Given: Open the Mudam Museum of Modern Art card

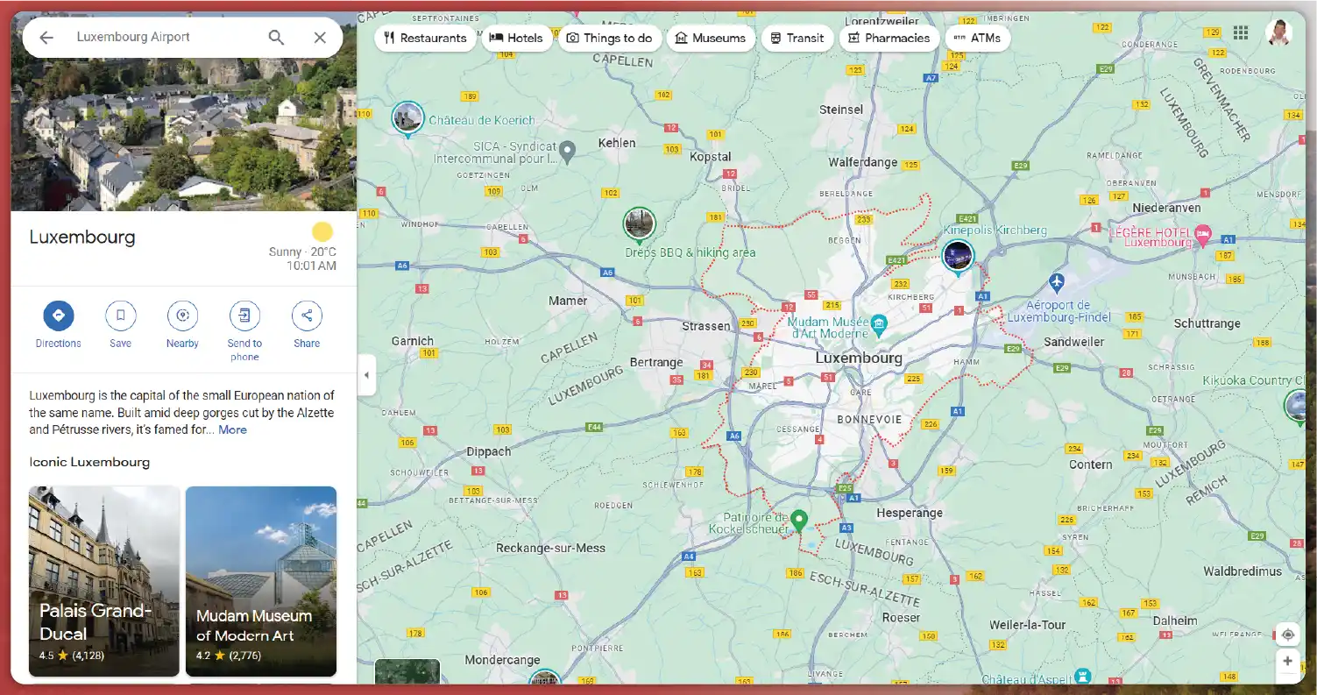Looking at the screenshot, I should [261, 581].
